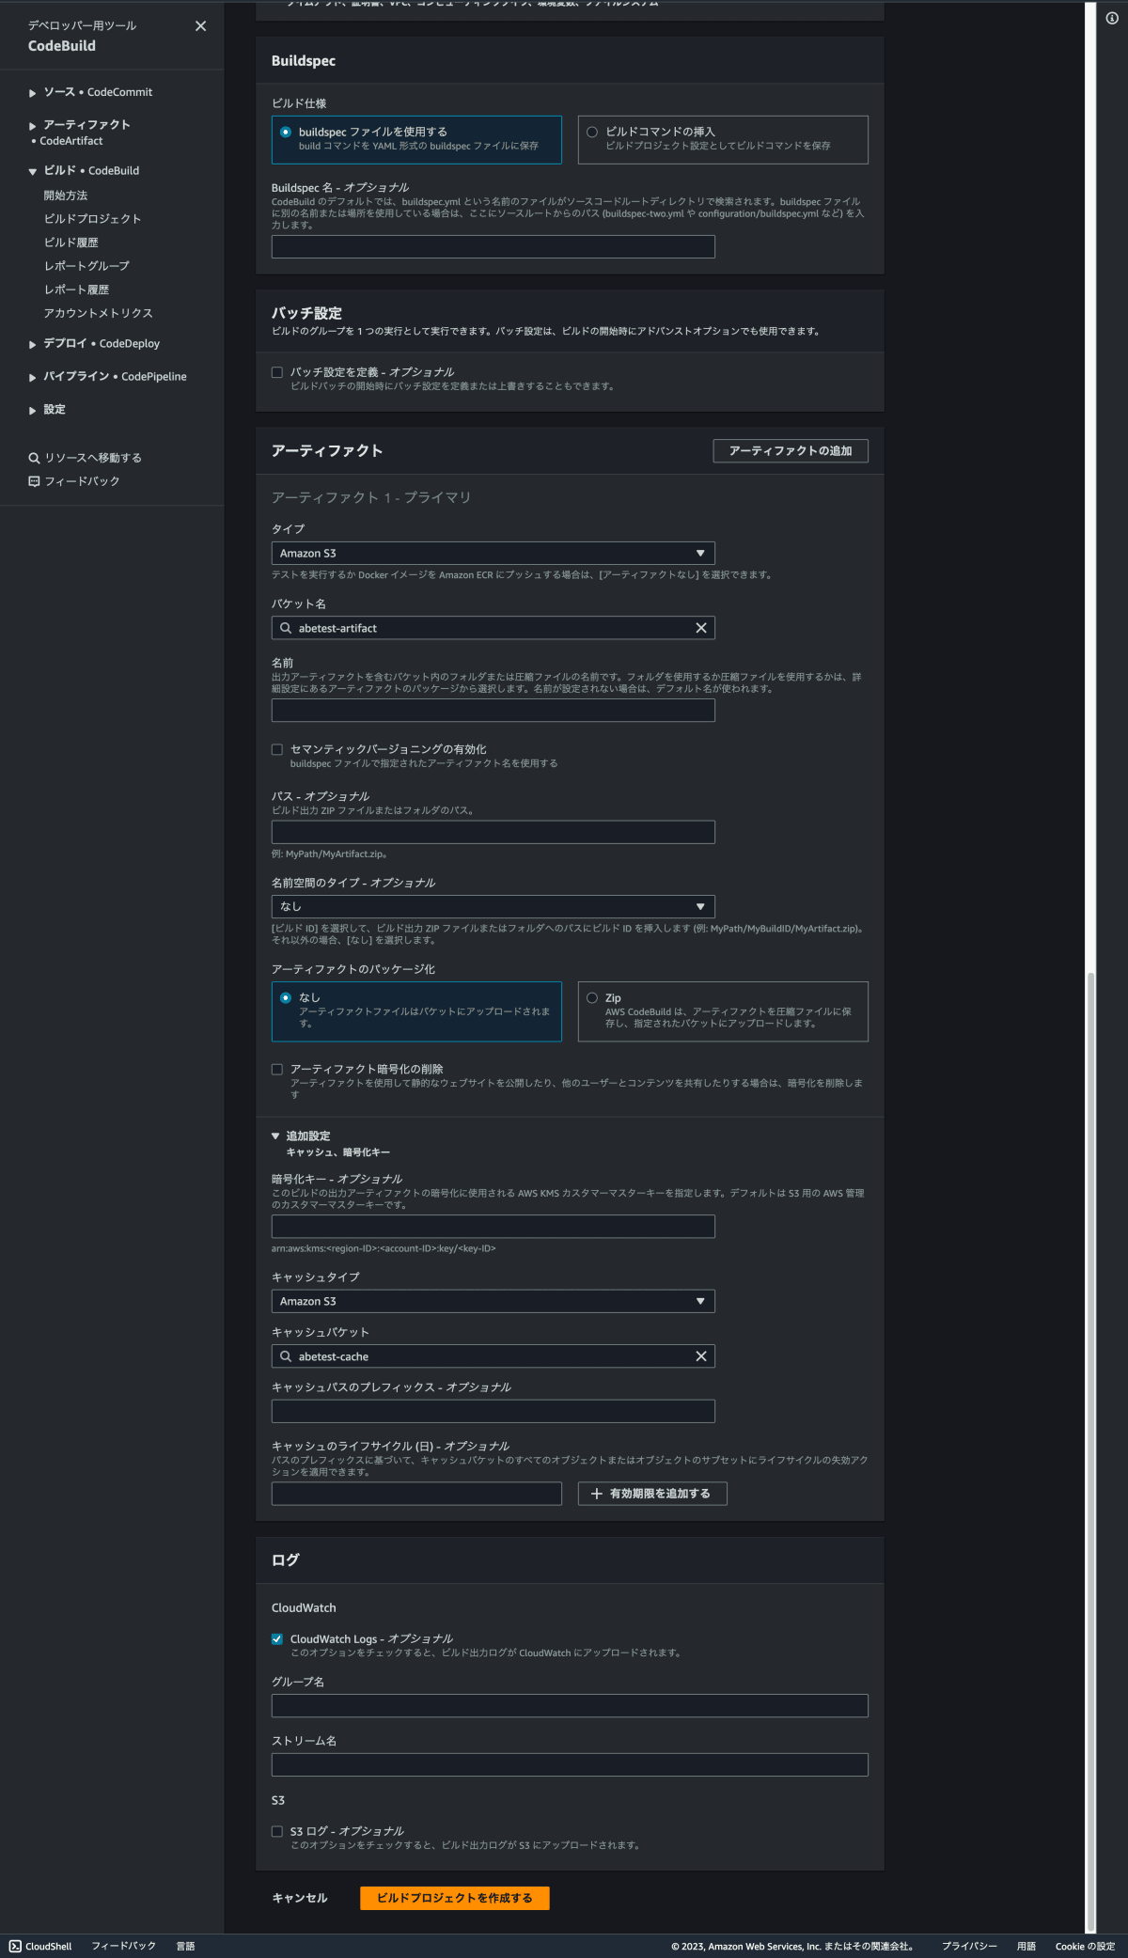Click the CloudShell icon in footer
Screen dimensions: 1128x1958
[15, 1946]
